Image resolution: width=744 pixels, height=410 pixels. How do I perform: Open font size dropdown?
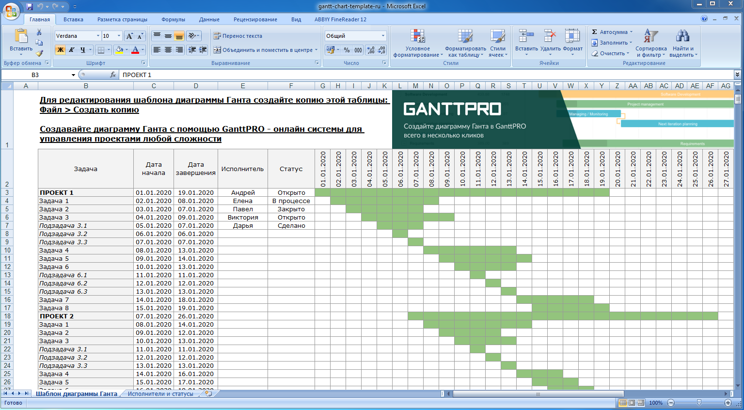[119, 36]
